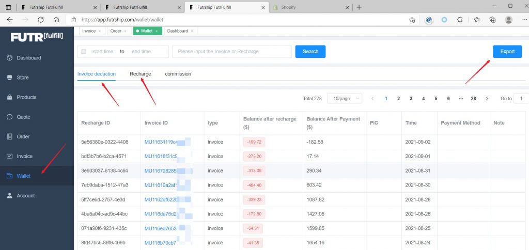Open a new browser tab
The height and width of the screenshot is (250, 529).
[x=359, y=7]
